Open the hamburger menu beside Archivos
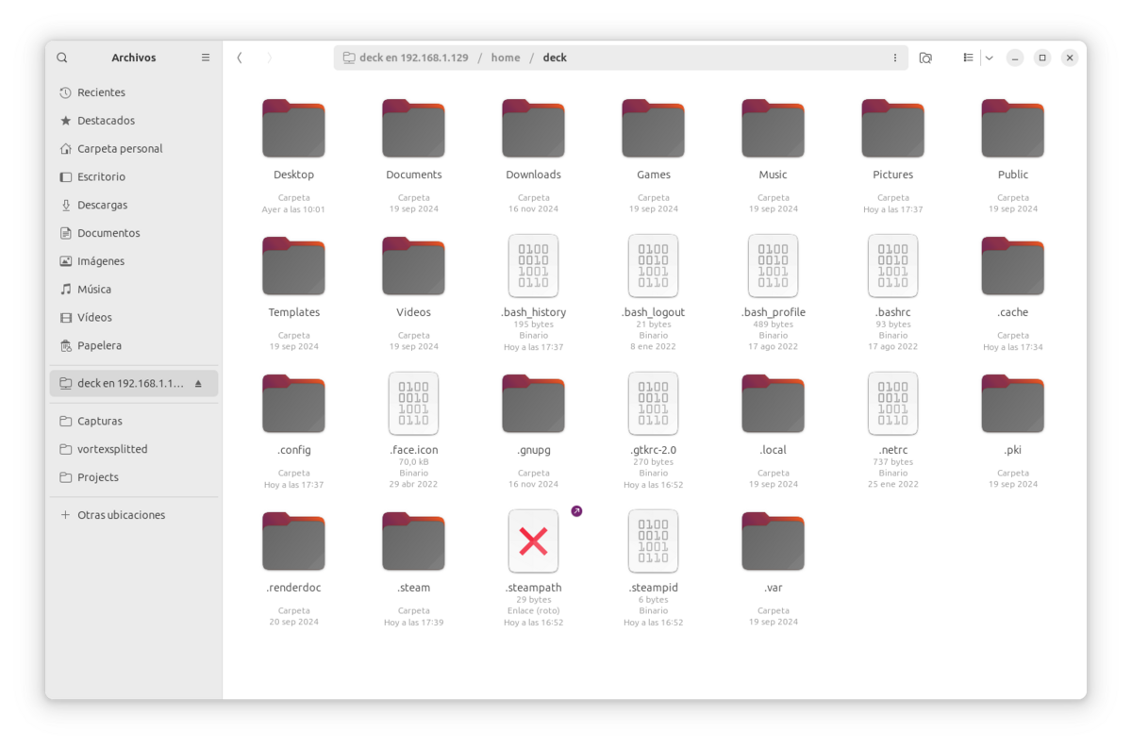 pyautogui.click(x=206, y=58)
